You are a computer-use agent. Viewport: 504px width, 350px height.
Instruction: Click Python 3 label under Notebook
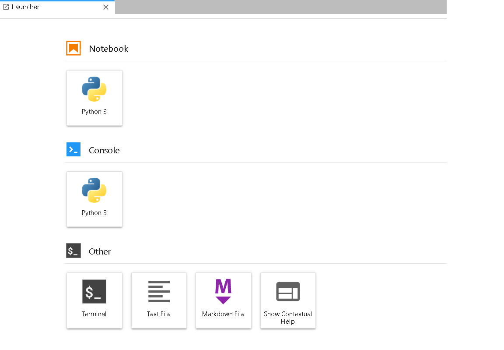point(94,112)
